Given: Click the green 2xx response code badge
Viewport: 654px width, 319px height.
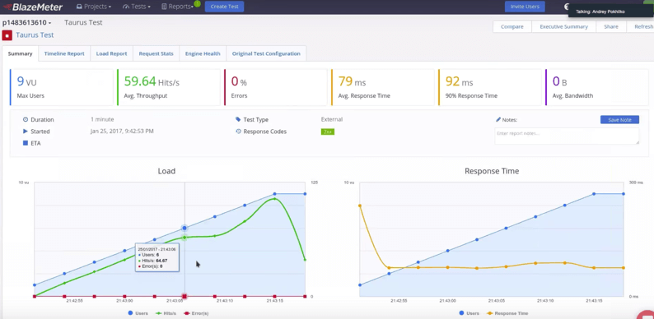Looking at the screenshot, I should pos(328,132).
